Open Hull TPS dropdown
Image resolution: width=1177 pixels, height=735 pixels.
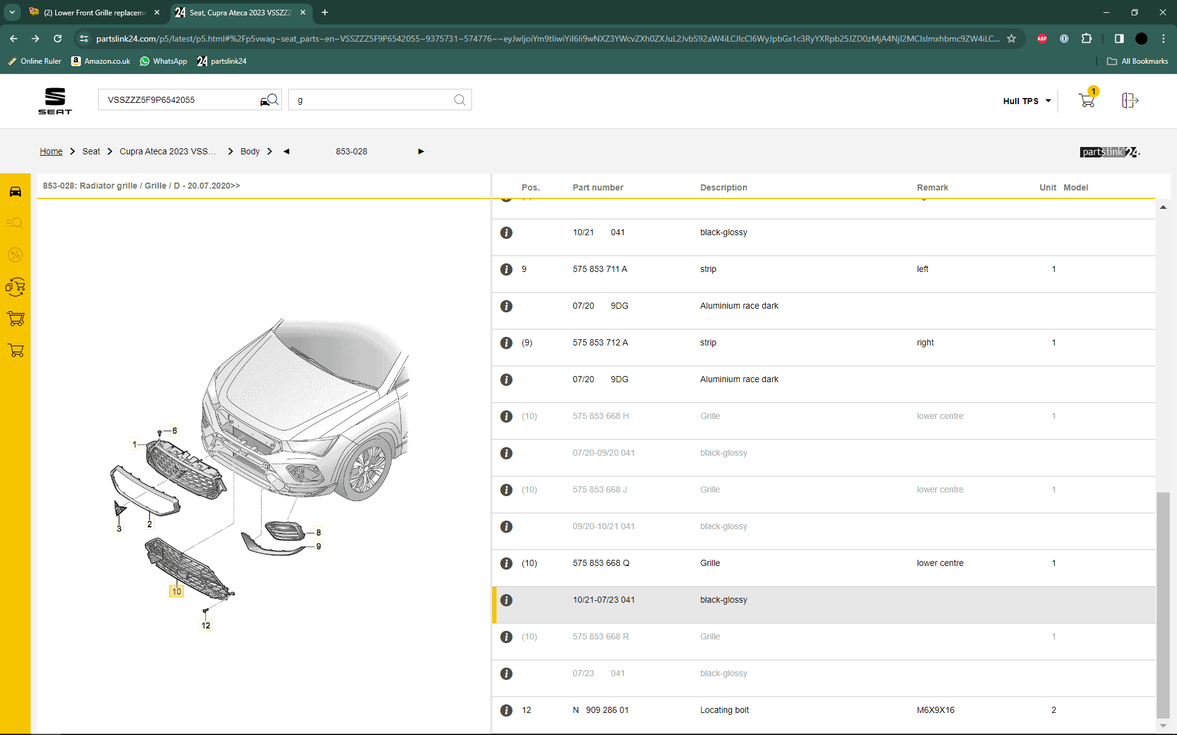pyautogui.click(x=1027, y=101)
